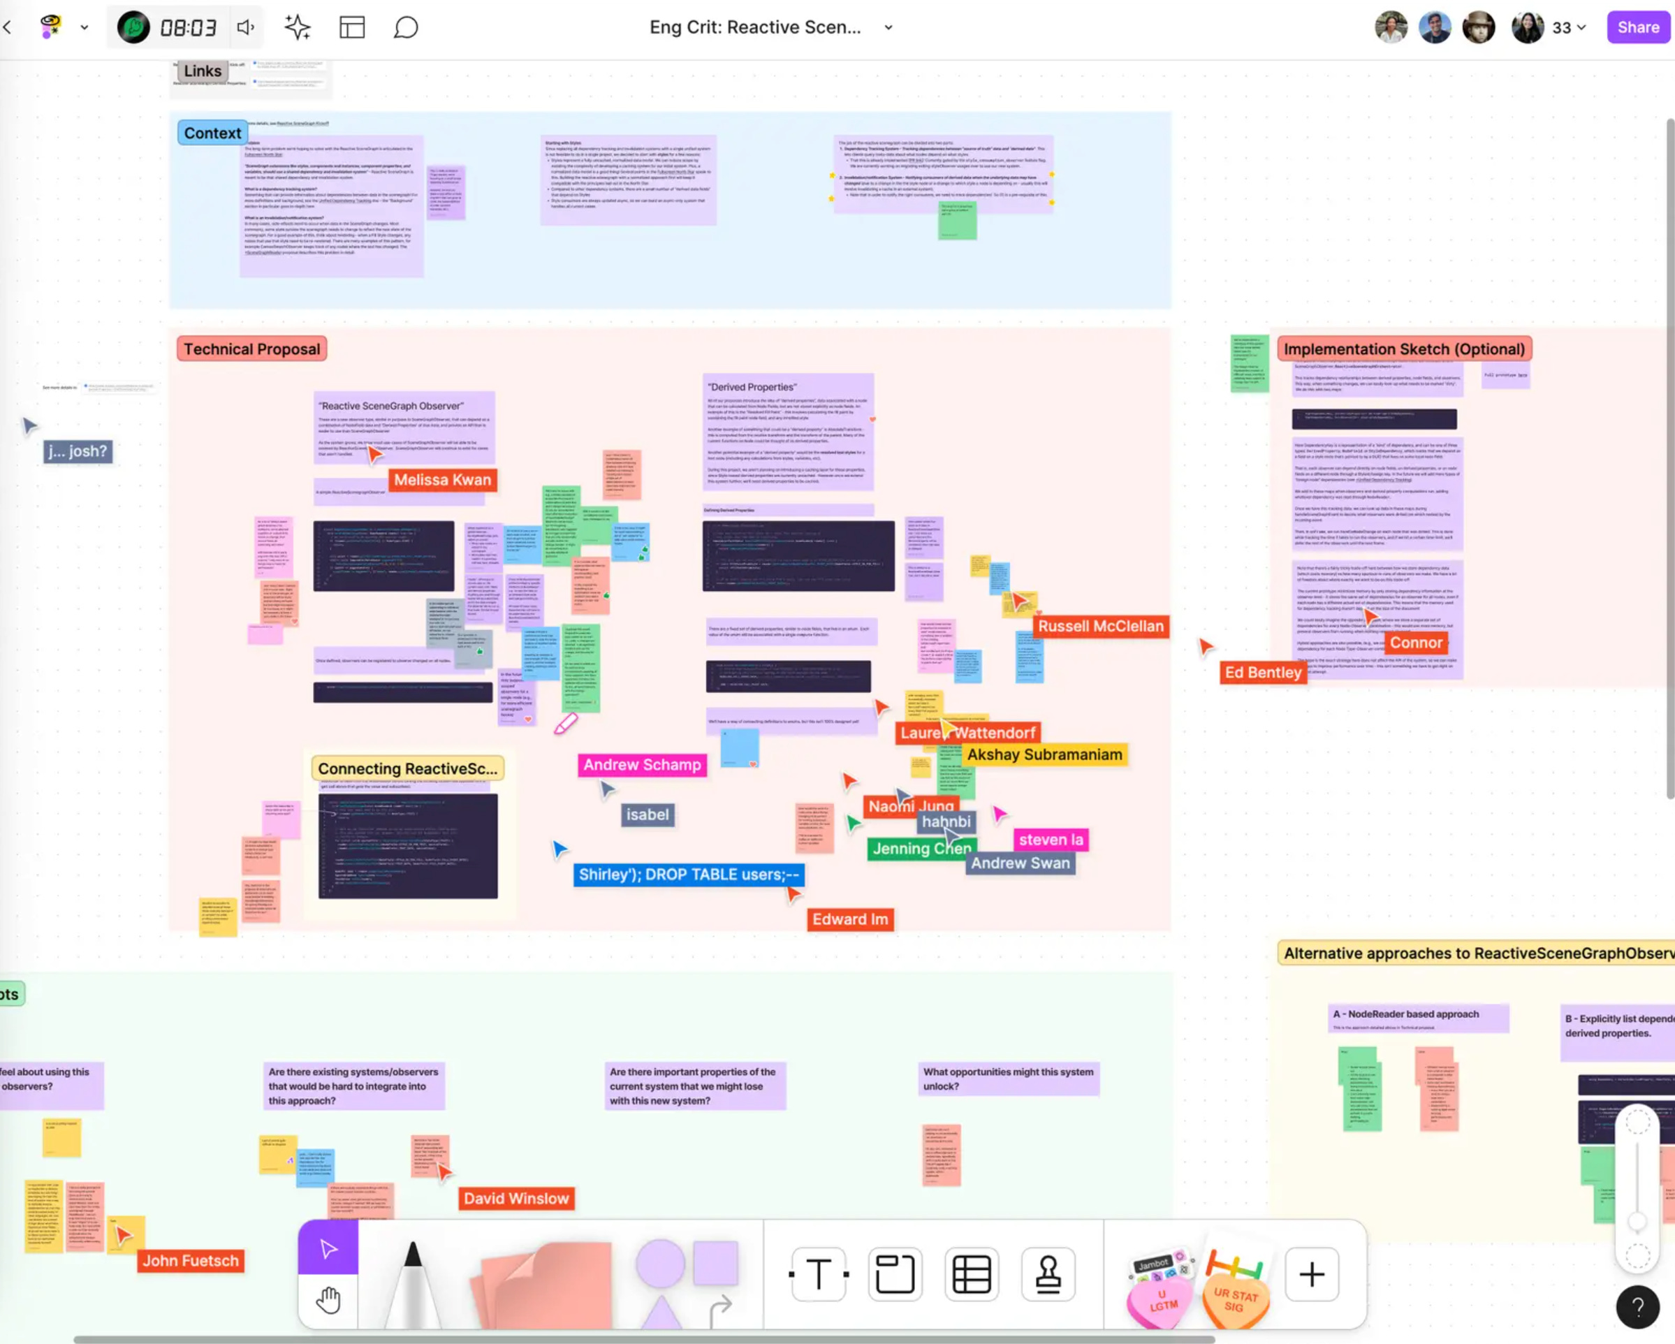Select the text tool
Screen dimensions: 1675x1344
tap(817, 1274)
